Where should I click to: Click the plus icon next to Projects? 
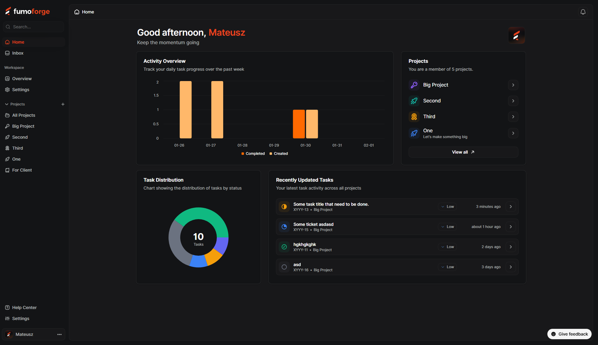(63, 104)
